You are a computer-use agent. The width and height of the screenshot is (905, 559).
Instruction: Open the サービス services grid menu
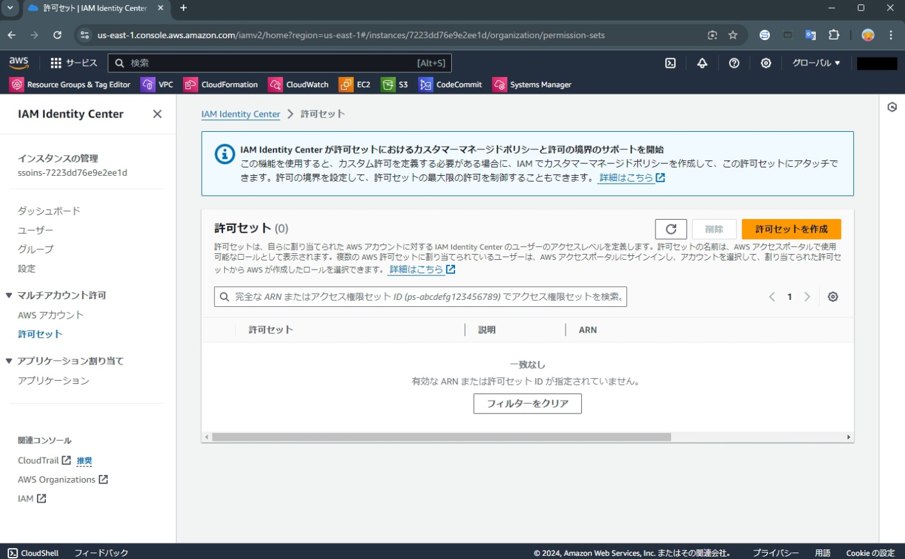74,63
